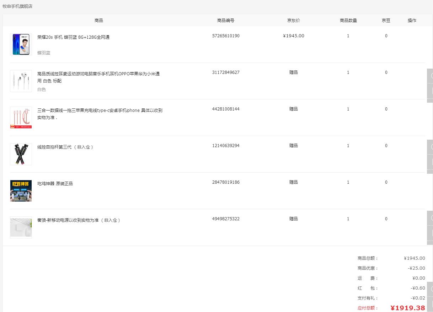This screenshot has height=312, width=433.
Task: Click the 应付总额 amount ¥1919.38
Action: 408,308
